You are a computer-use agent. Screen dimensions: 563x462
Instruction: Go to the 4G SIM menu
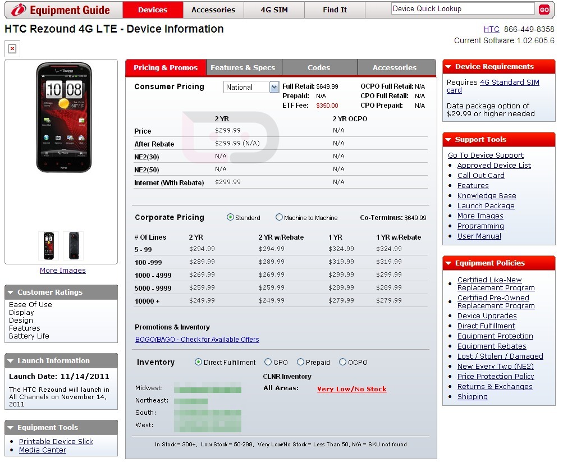274,10
